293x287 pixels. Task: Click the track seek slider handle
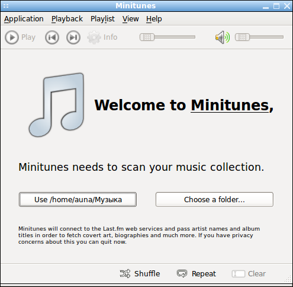tap(147, 37)
